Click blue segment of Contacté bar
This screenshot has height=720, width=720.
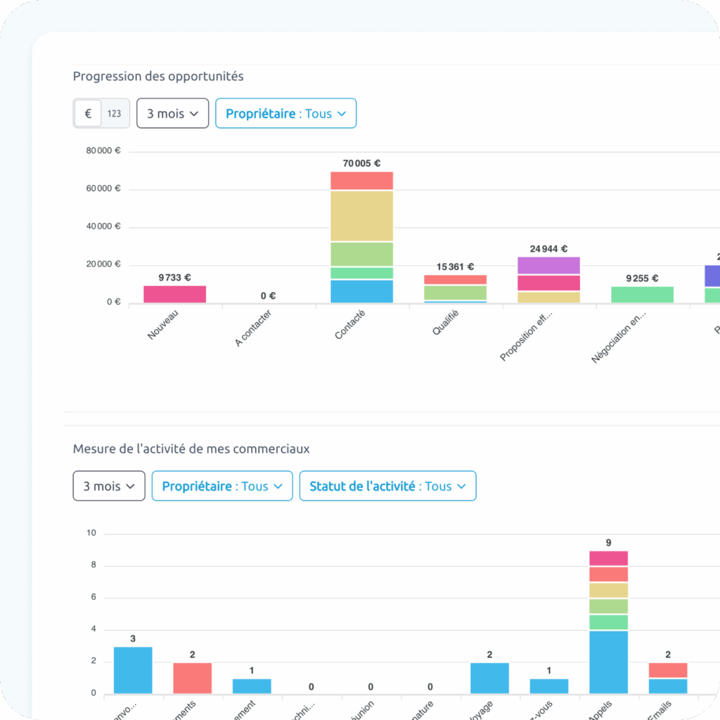pyautogui.click(x=361, y=291)
